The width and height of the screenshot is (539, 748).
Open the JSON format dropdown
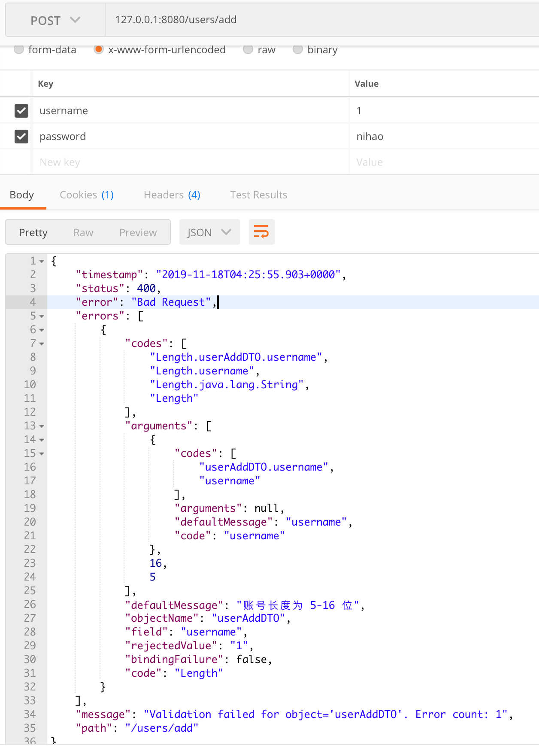coord(209,232)
